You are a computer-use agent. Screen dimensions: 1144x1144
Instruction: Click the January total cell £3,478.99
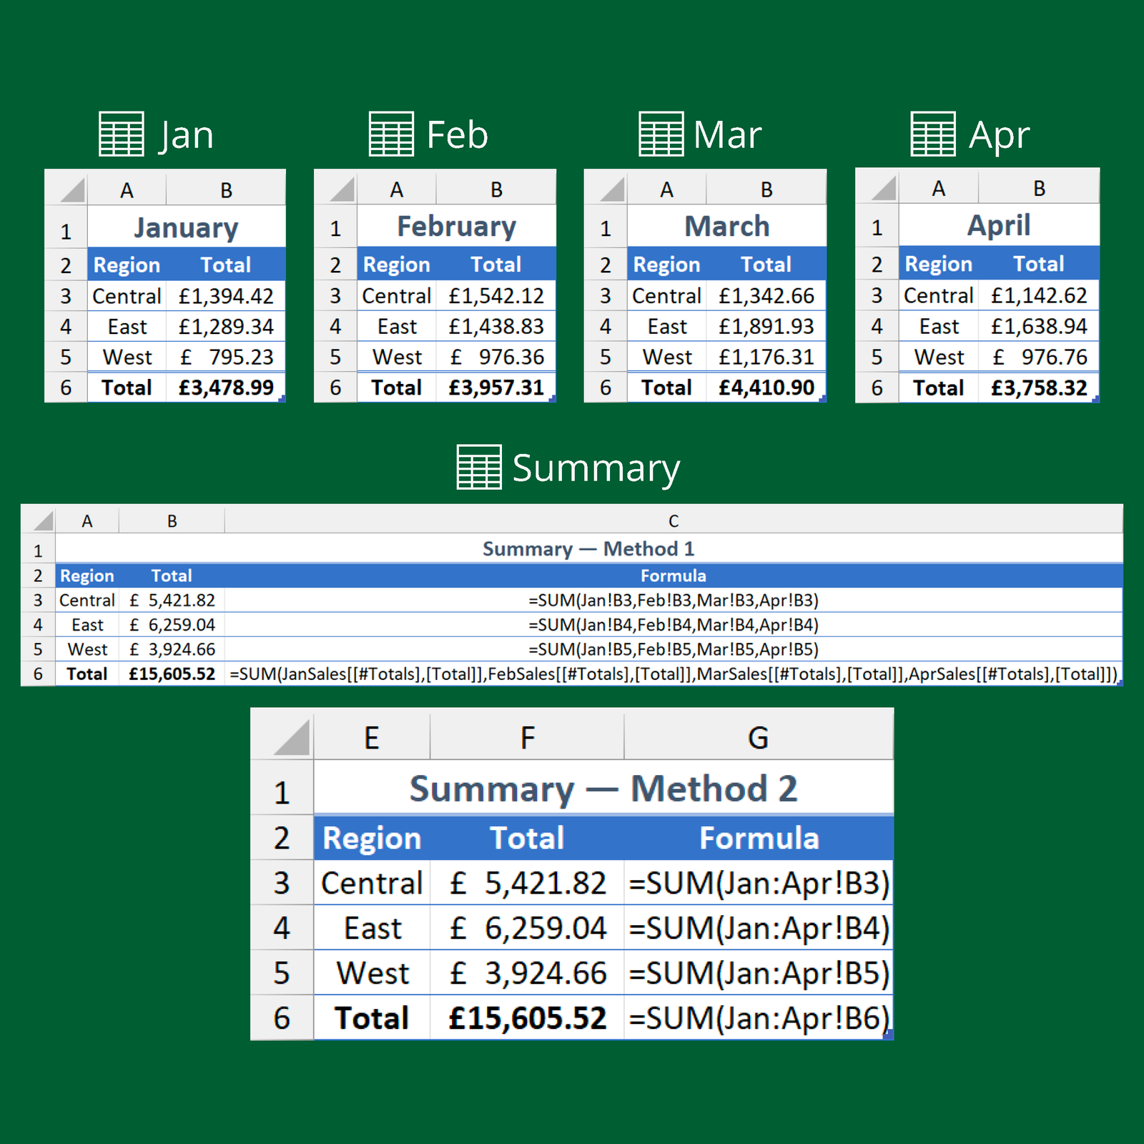pos(226,388)
